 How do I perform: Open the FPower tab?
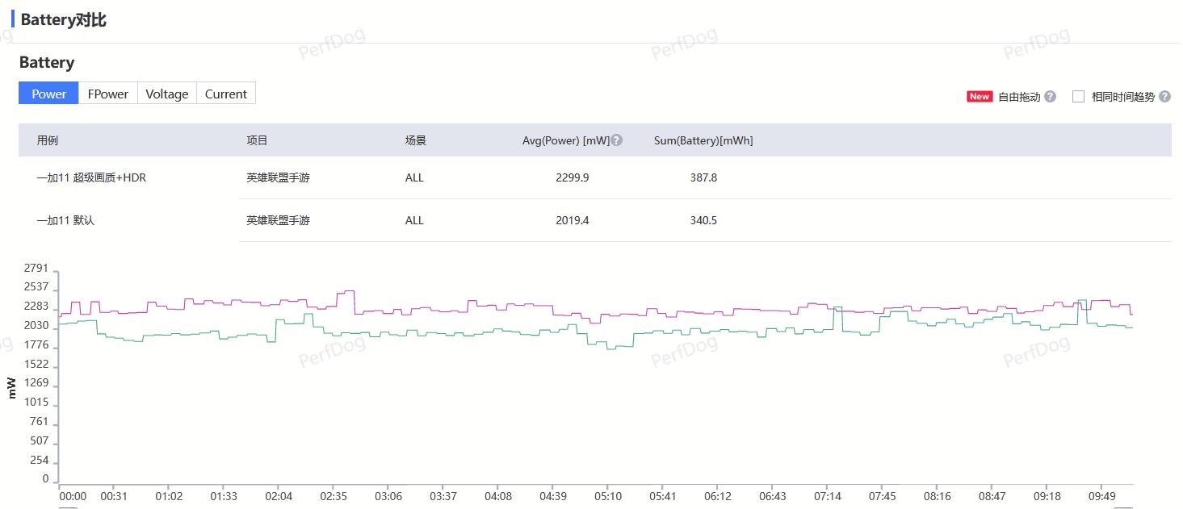tap(108, 94)
